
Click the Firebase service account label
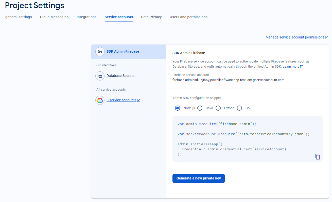[x=191, y=75]
